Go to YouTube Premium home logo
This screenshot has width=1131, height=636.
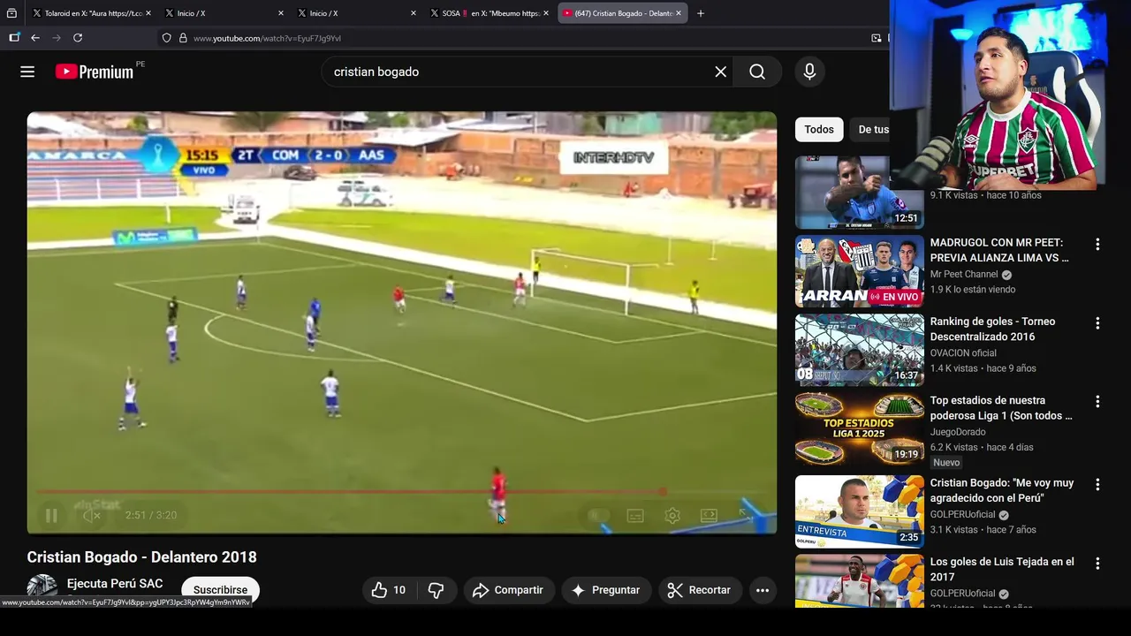[95, 72]
